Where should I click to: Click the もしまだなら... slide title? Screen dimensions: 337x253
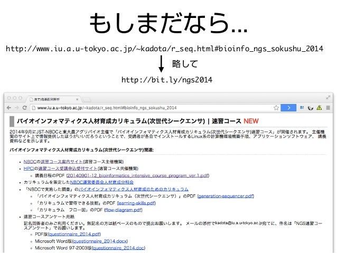[x=168, y=23]
